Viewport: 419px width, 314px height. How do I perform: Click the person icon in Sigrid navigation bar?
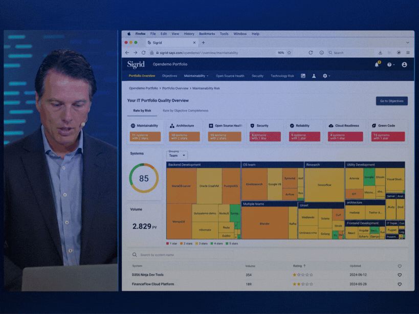click(x=314, y=76)
